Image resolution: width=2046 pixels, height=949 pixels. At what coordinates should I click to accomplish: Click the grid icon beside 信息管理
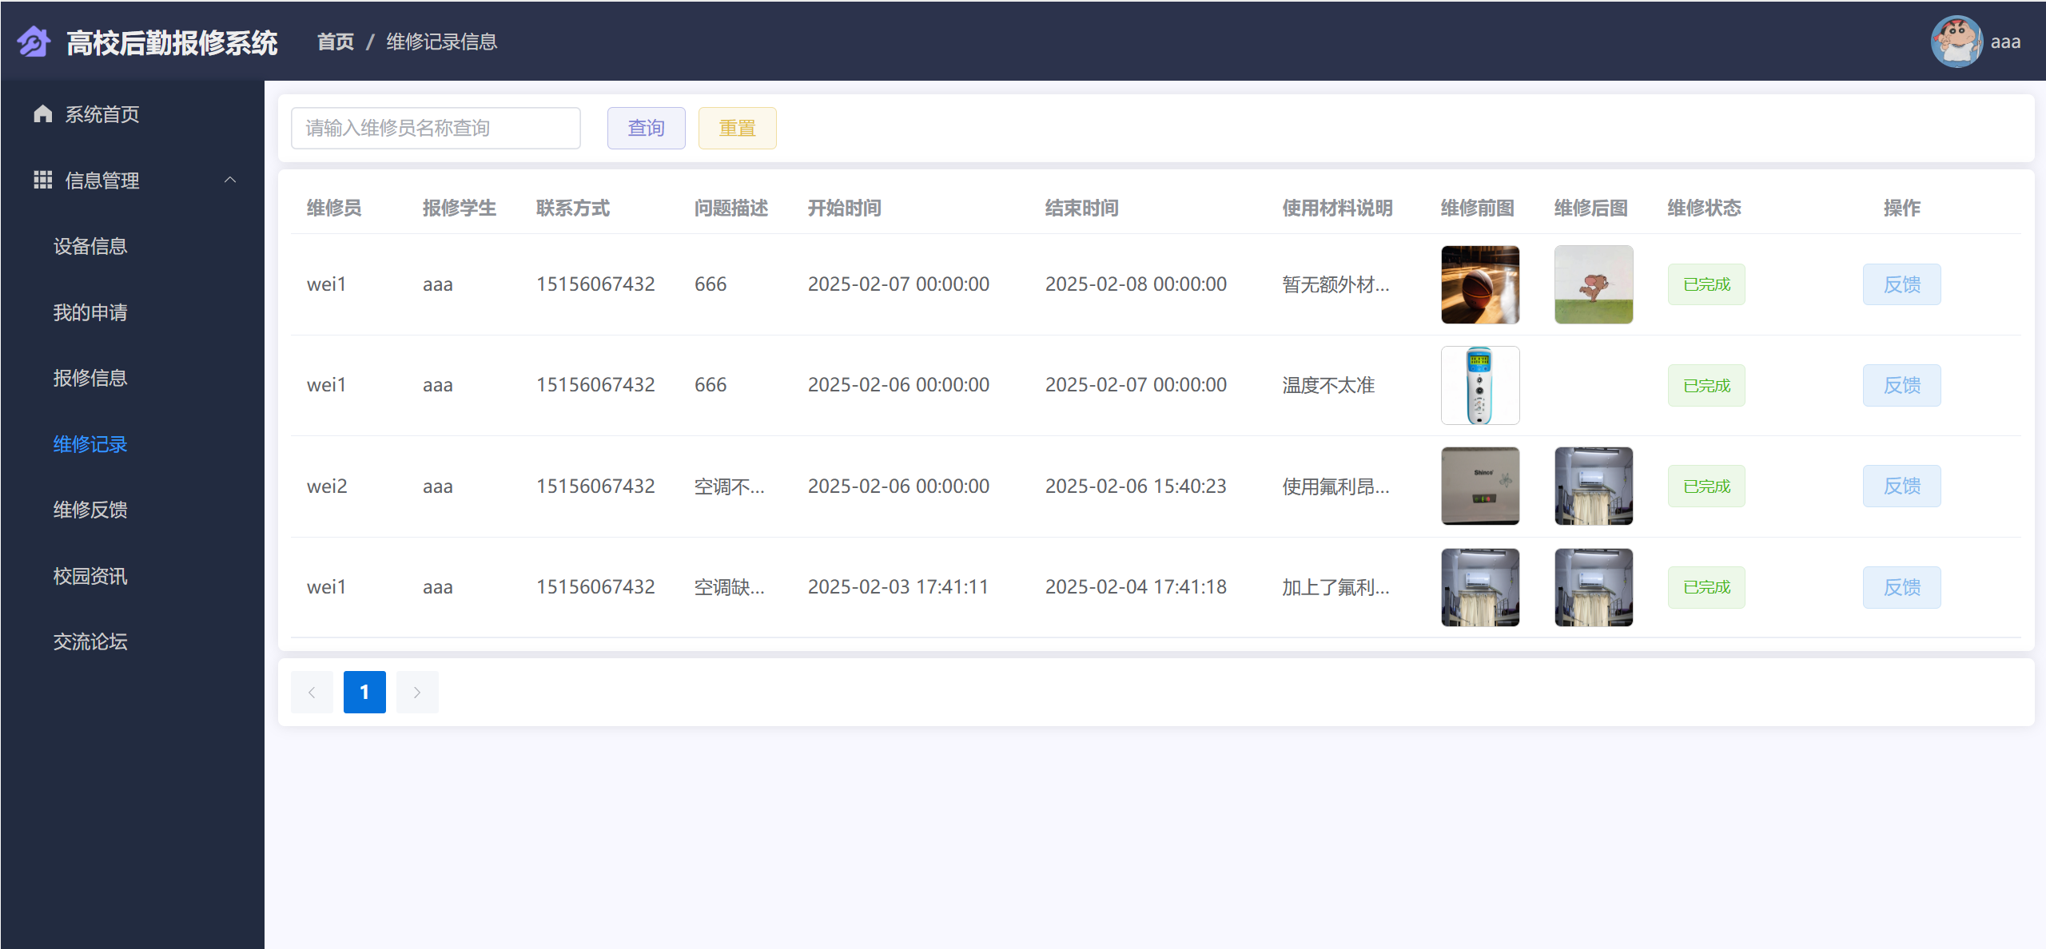[43, 180]
